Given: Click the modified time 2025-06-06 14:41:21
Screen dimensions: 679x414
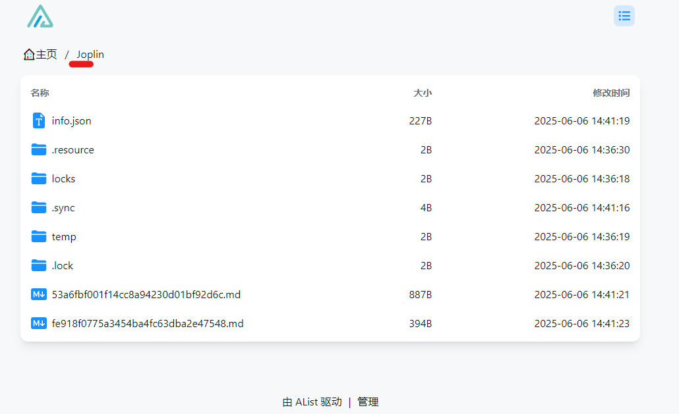Looking at the screenshot, I should pyautogui.click(x=582, y=294).
